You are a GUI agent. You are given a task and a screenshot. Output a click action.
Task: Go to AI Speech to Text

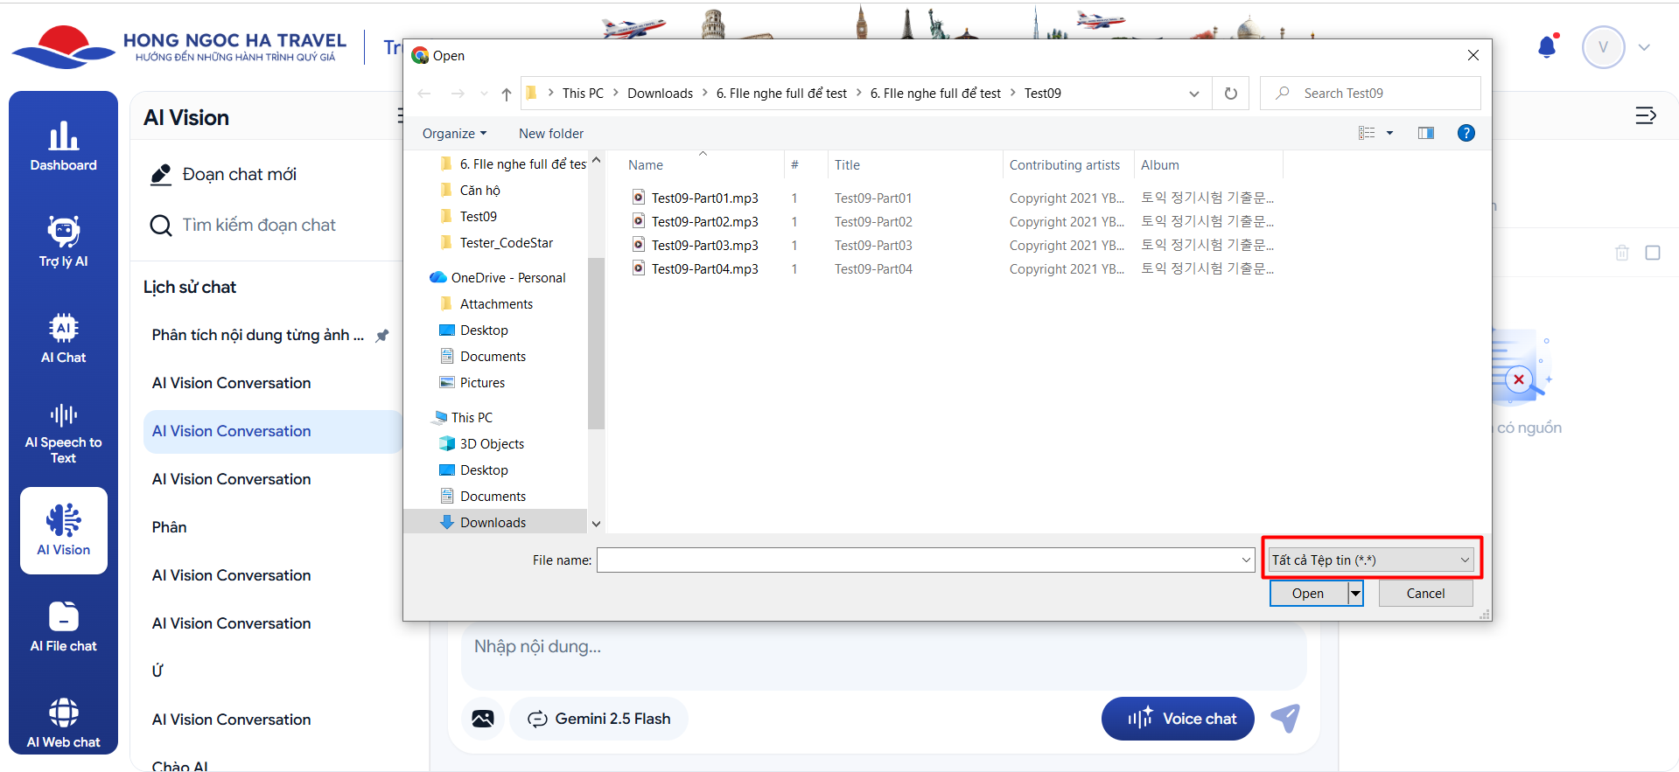(x=63, y=434)
